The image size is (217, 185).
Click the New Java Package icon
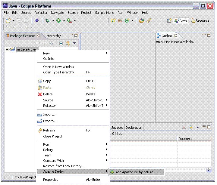click(120, 20)
